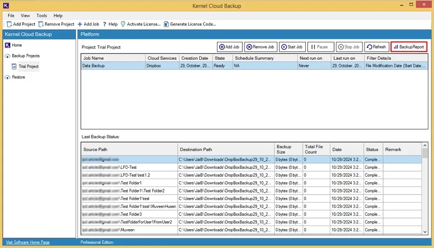Click the Next run on column header
Viewport: 434px width, 248px height.
click(x=314, y=58)
